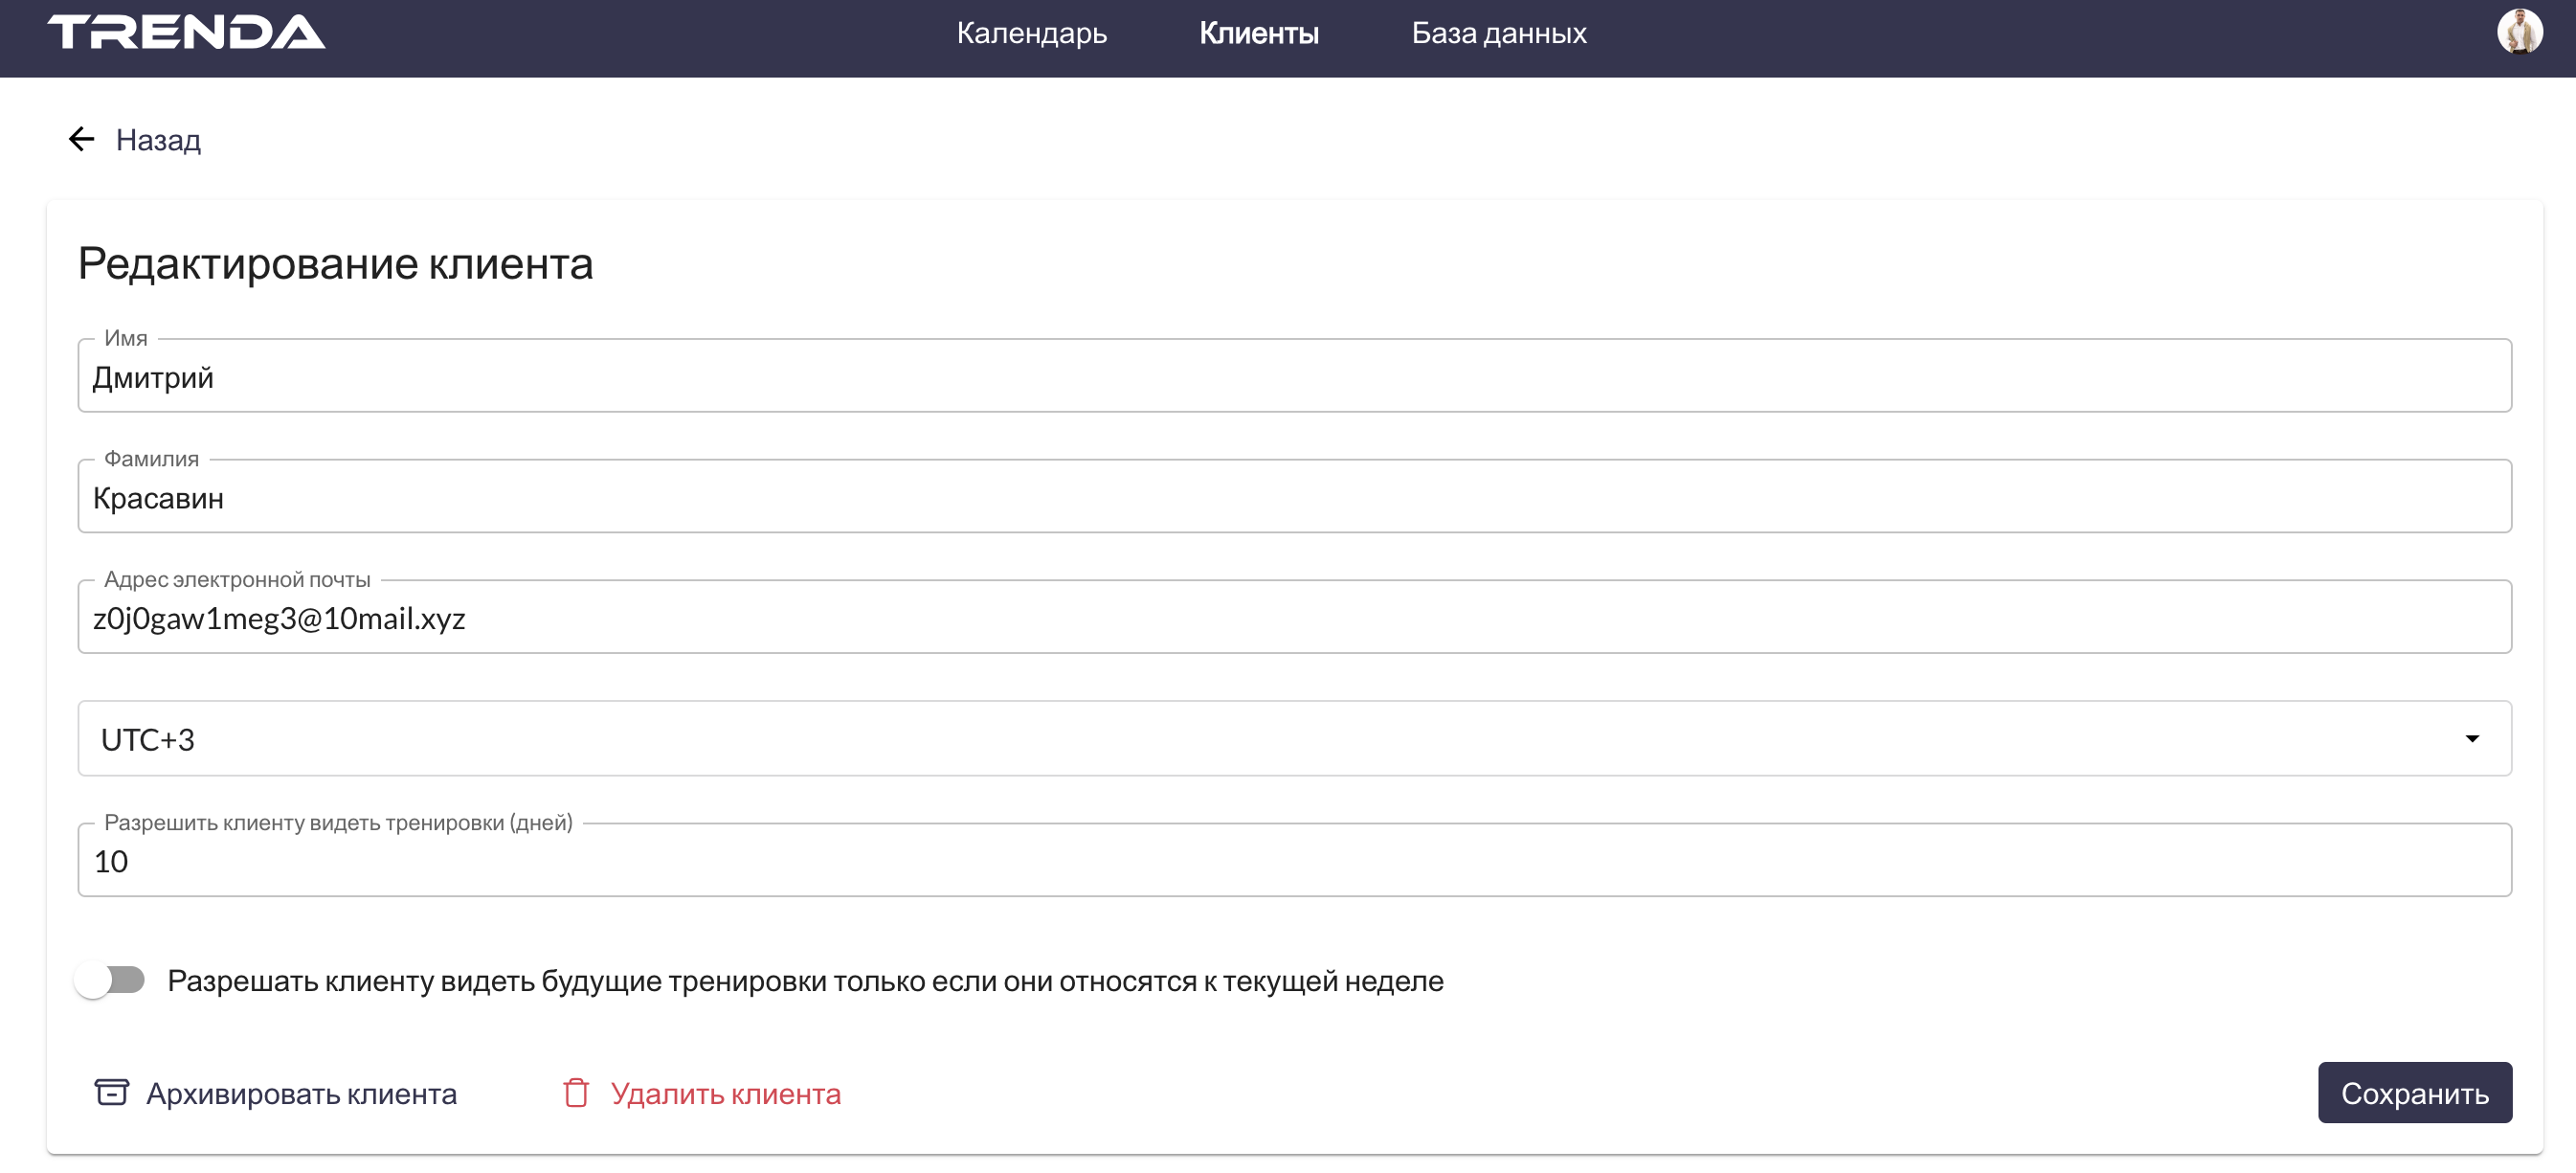Screen dimensions: 2576x1173
Task: Click Удалить клиента link
Action: coord(725,1093)
